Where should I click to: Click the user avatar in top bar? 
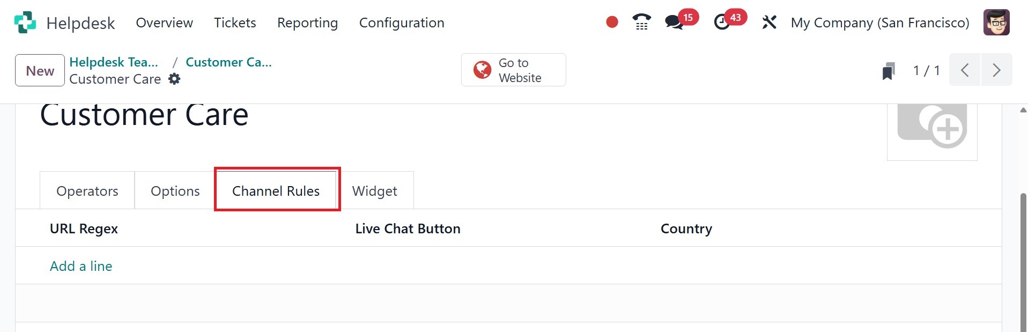pos(996,23)
